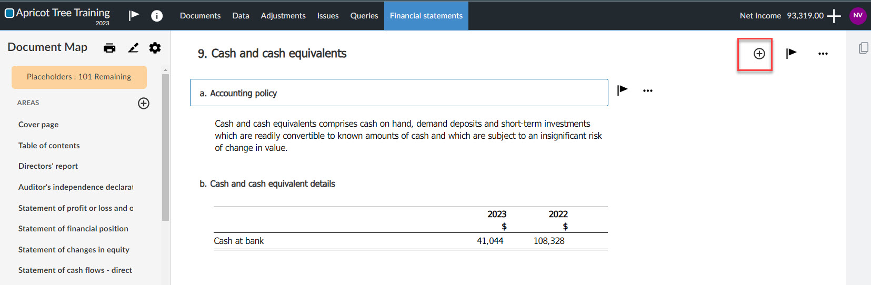Open the edit pencil tool in Document Map
Image resolution: width=871 pixels, height=285 pixels.
(x=133, y=48)
